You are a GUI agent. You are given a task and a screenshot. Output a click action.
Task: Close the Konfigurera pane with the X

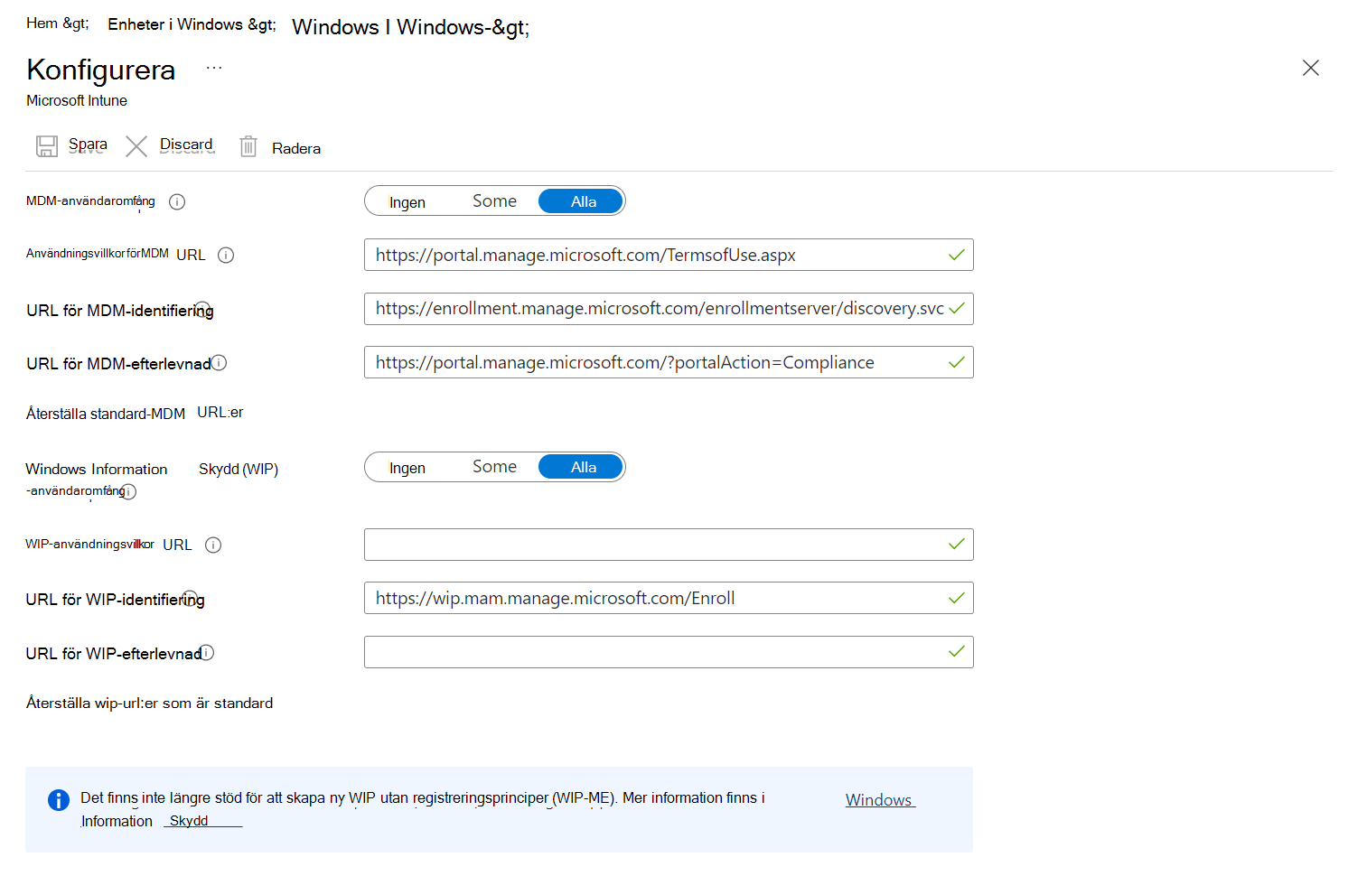(1311, 68)
